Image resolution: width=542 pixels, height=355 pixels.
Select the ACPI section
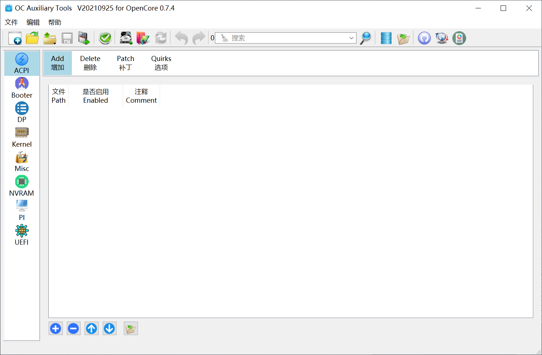click(x=22, y=64)
